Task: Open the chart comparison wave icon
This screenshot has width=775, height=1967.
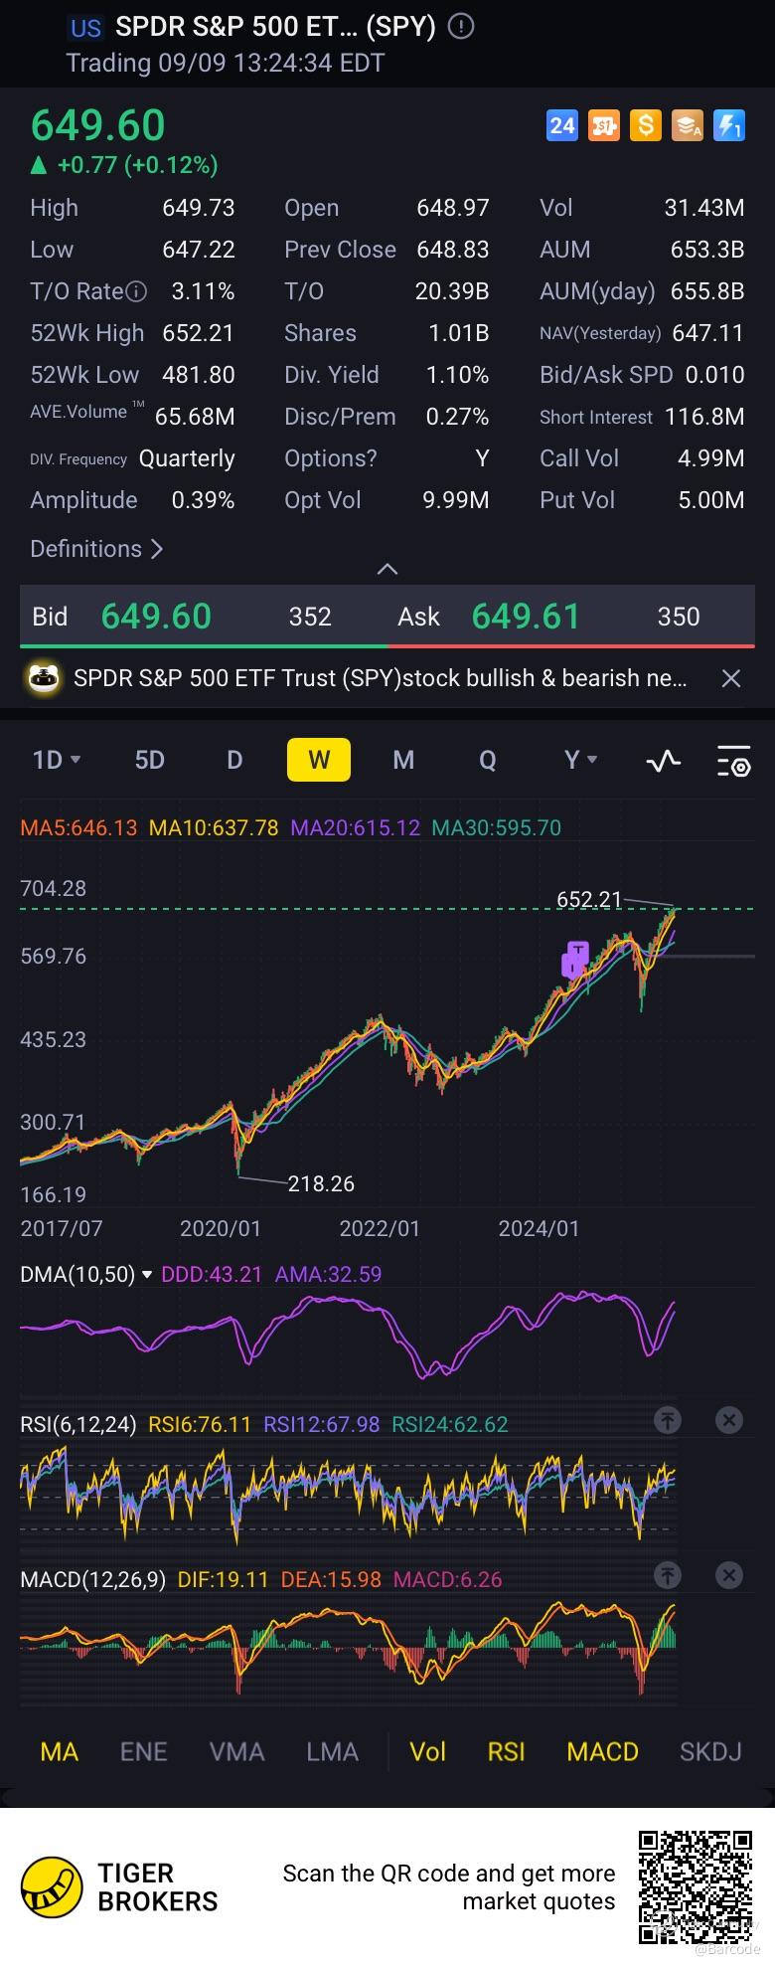Action: (x=663, y=762)
